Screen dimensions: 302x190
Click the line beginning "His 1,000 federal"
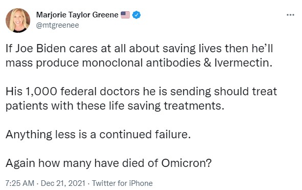(x=141, y=91)
